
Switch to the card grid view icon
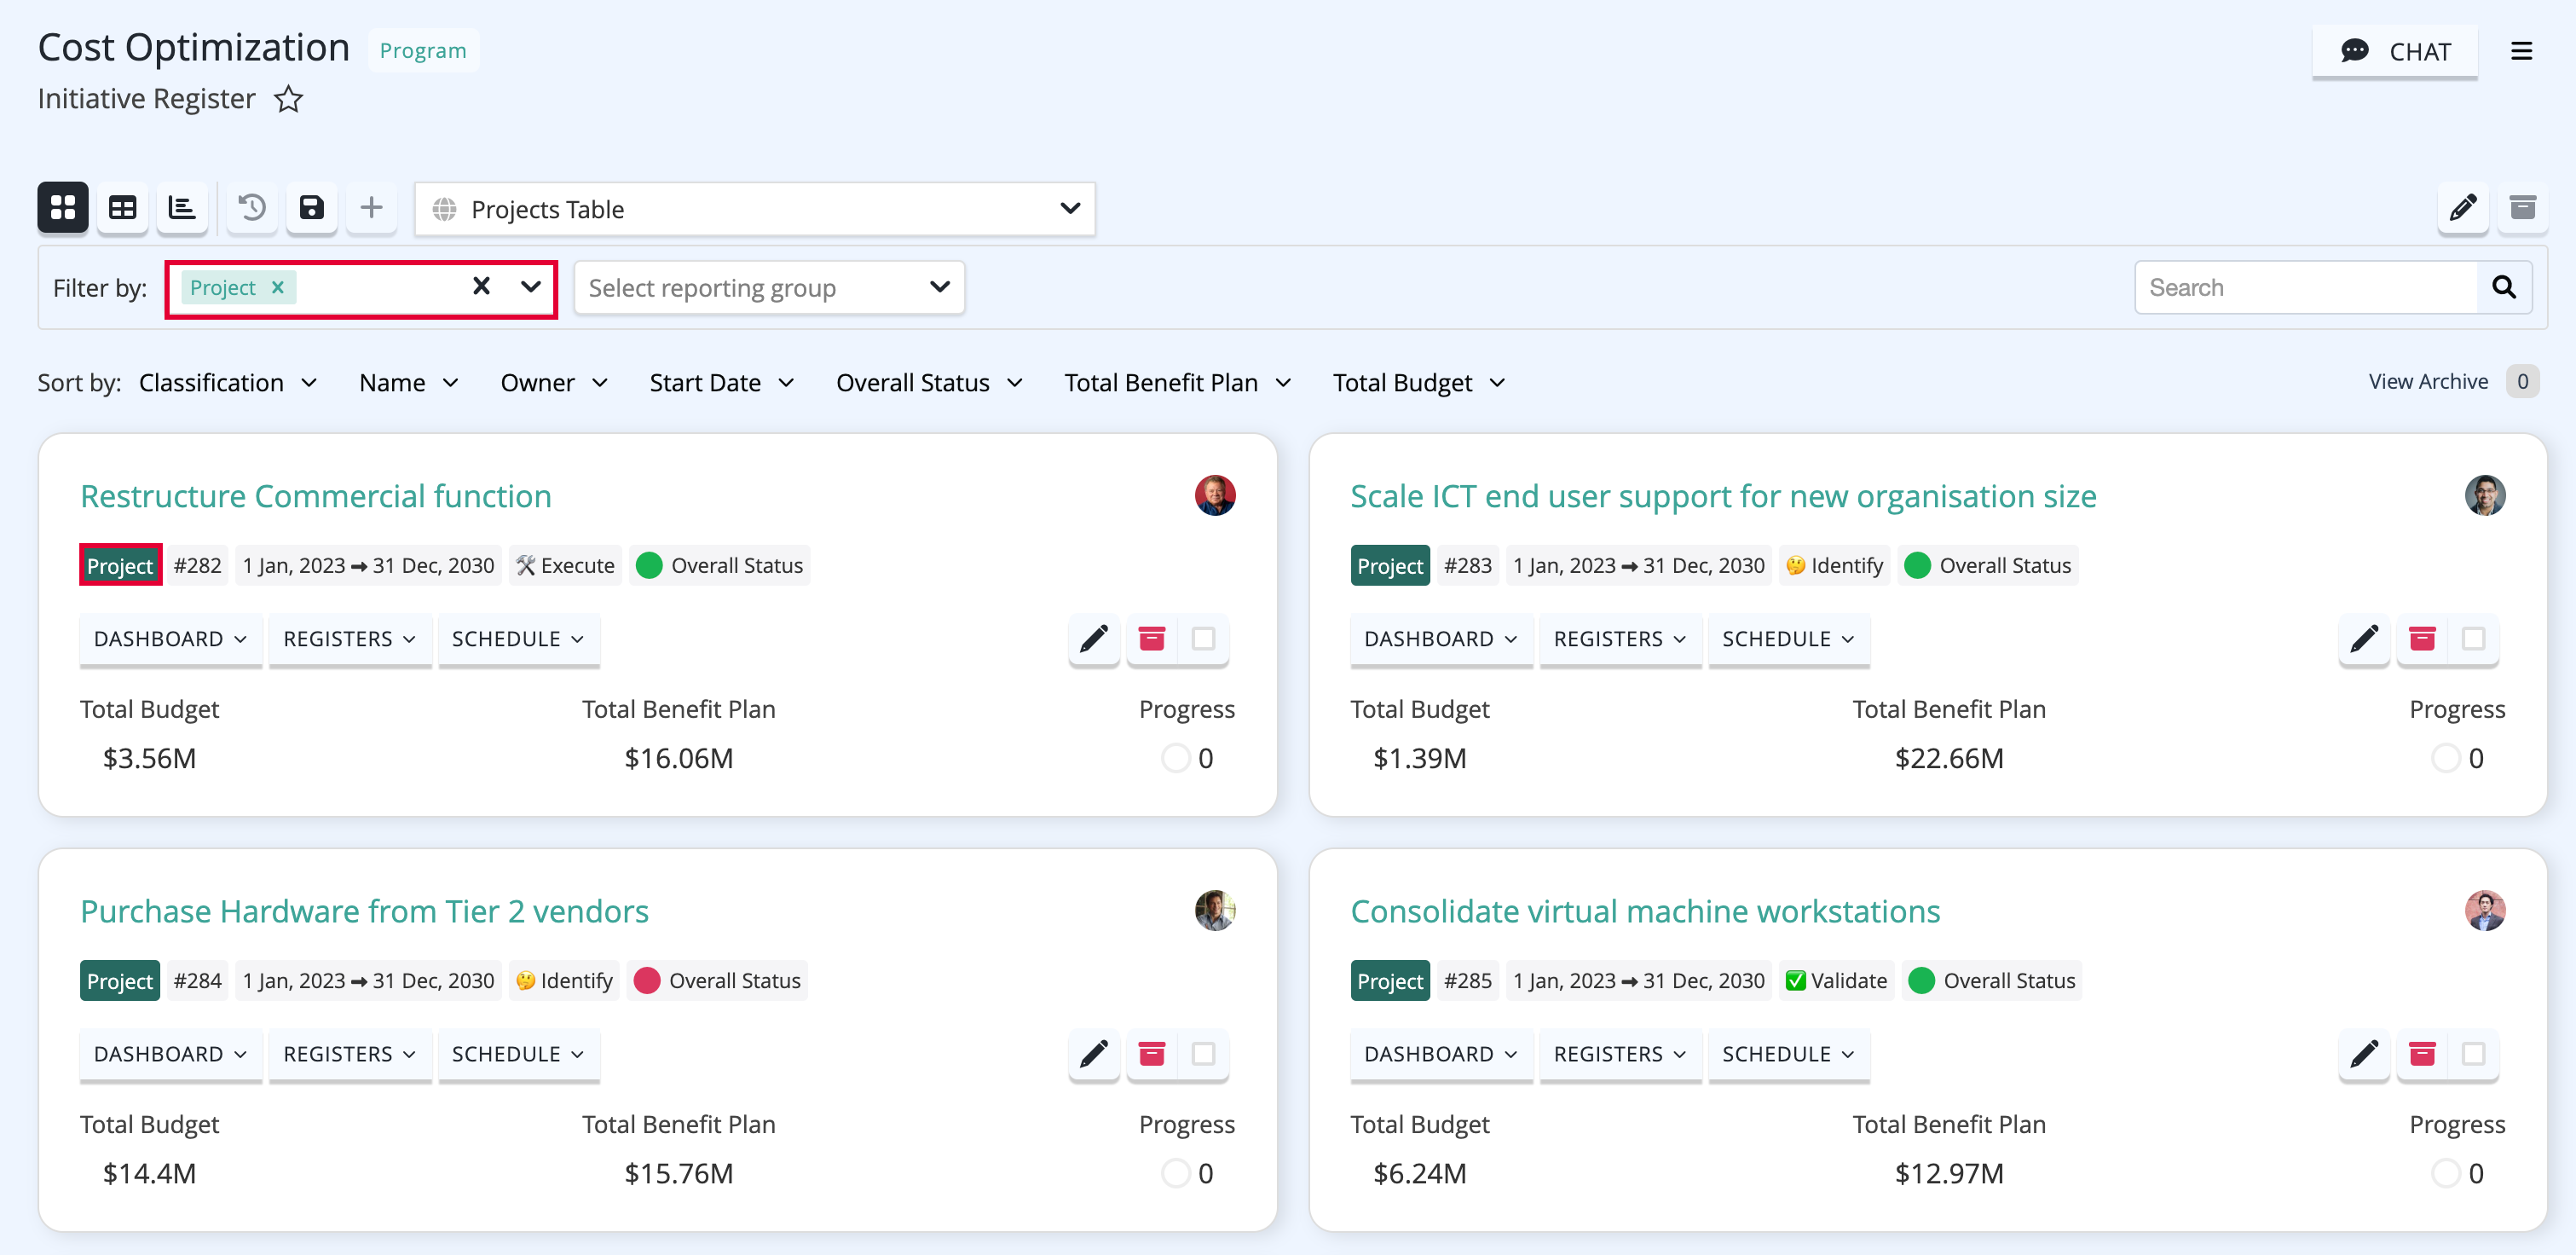click(63, 207)
